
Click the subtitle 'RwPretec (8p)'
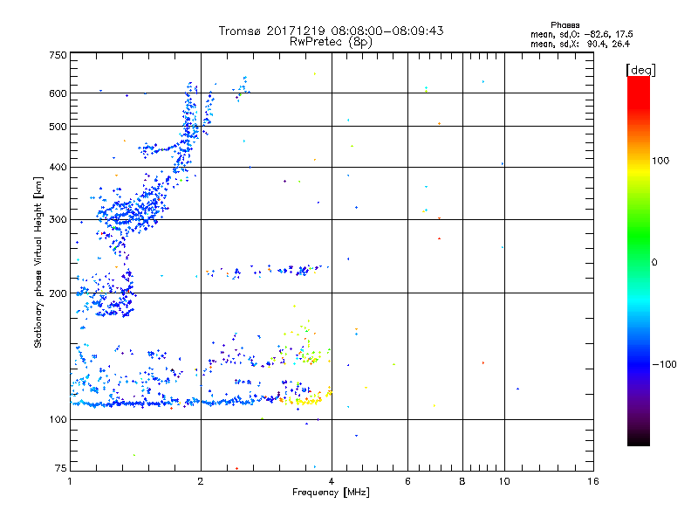pyautogui.click(x=331, y=42)
